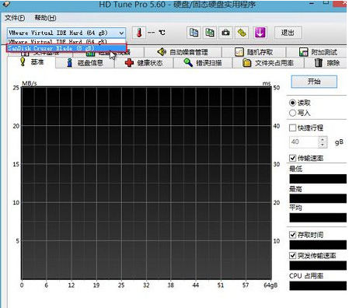Click the 退出 exit button
This screenshot has height=308, width=356.
(x=288, y=33)
